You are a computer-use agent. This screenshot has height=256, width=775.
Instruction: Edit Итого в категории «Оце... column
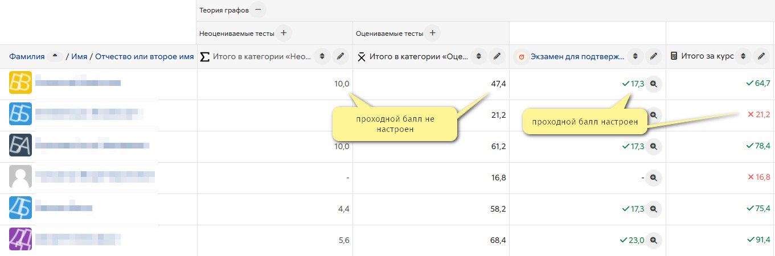point(497,56)
